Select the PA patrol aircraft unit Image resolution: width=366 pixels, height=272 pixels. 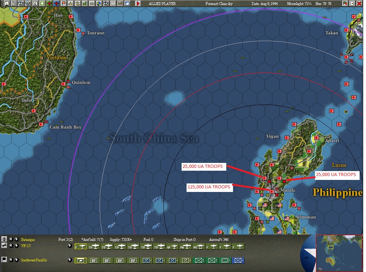(x=185, y=246)
